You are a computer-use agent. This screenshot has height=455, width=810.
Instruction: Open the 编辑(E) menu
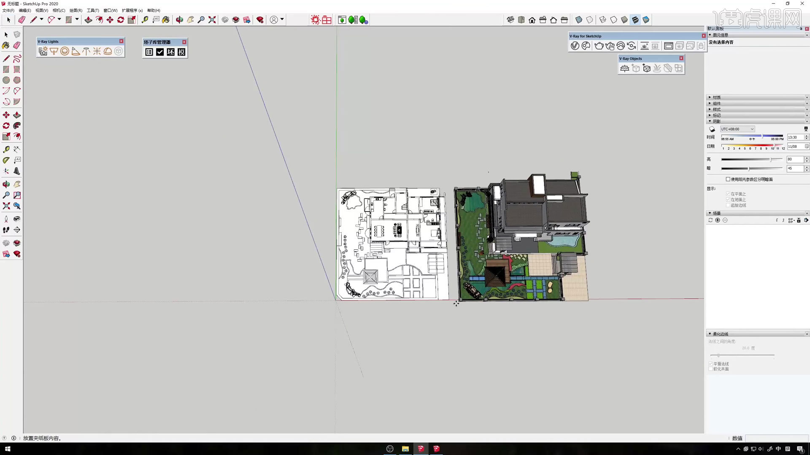click(x=24, y=11)
